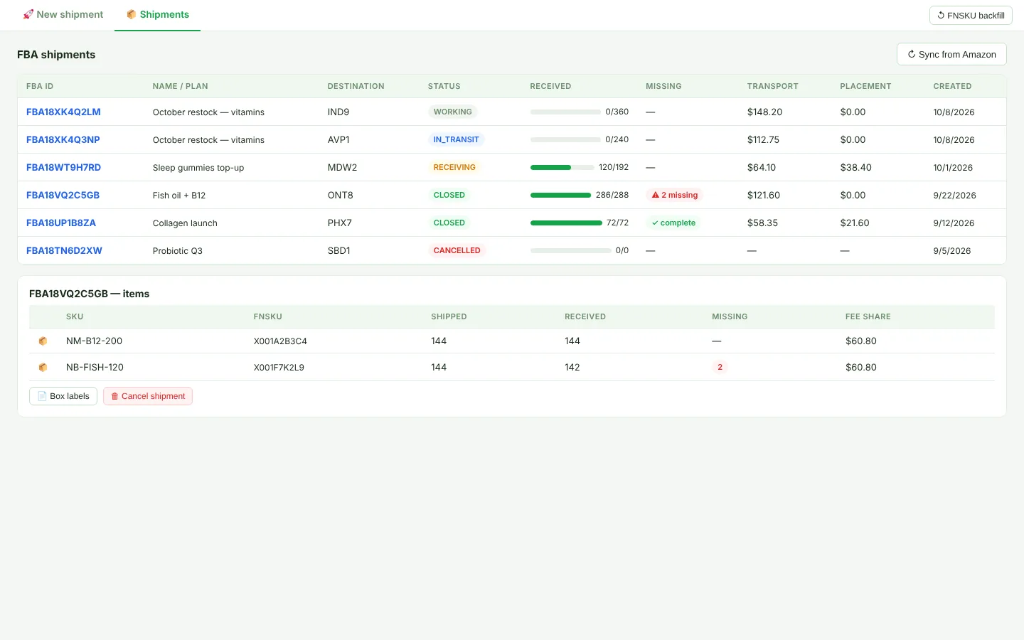Viewport: 1024px width, 640px height.
Task: Click destination PHX7
Action: point(339,223)
